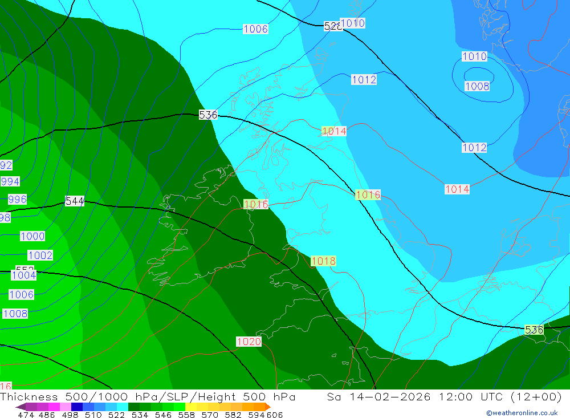Click the cyan legend swatch left of the dark green one
Screen dimensions: 570x418
point(123,407)
